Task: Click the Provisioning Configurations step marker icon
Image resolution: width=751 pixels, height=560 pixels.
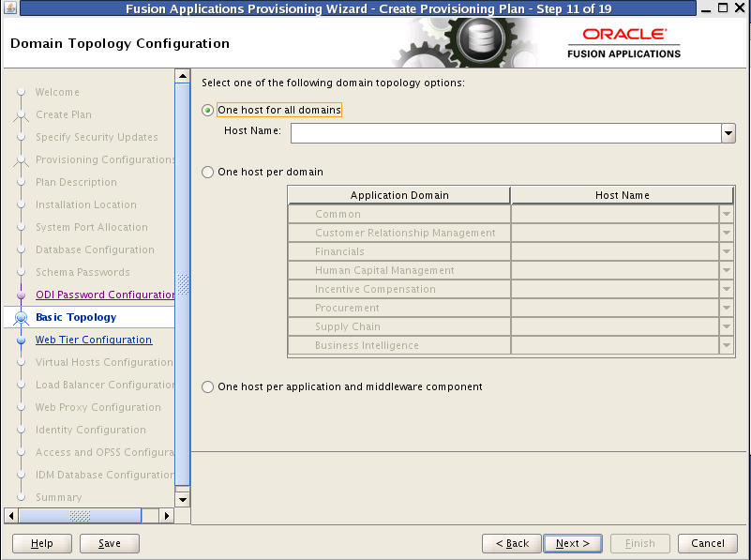Action: tap(21, 160)
